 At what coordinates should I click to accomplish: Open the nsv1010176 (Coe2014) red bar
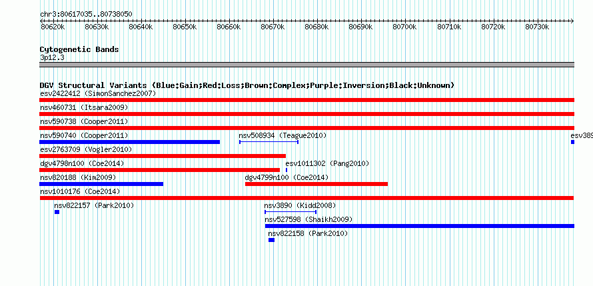pos(306,198)
